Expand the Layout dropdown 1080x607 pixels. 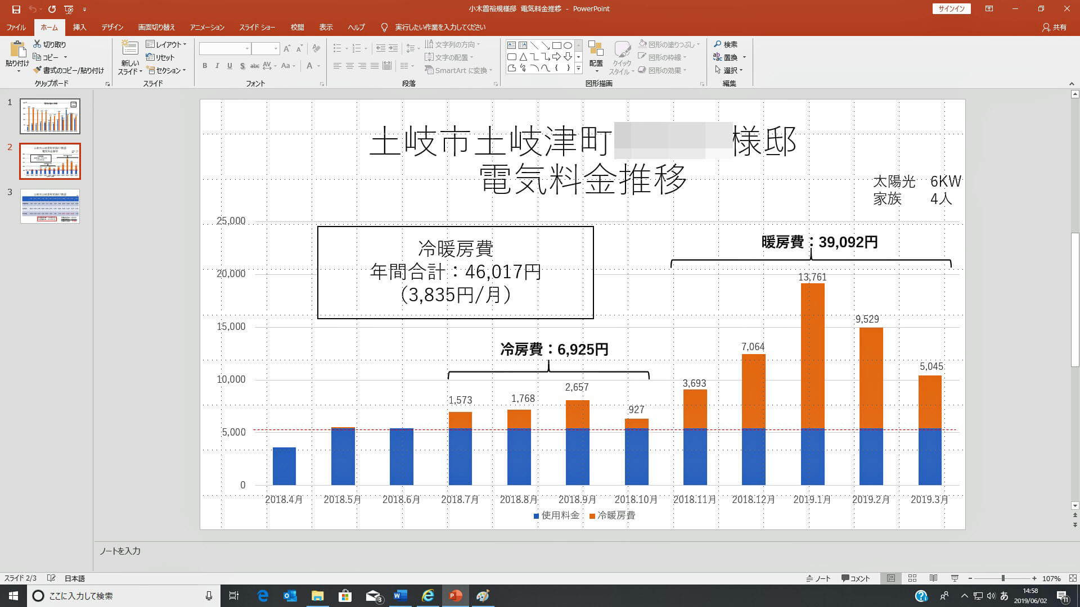tap(166, 44)
